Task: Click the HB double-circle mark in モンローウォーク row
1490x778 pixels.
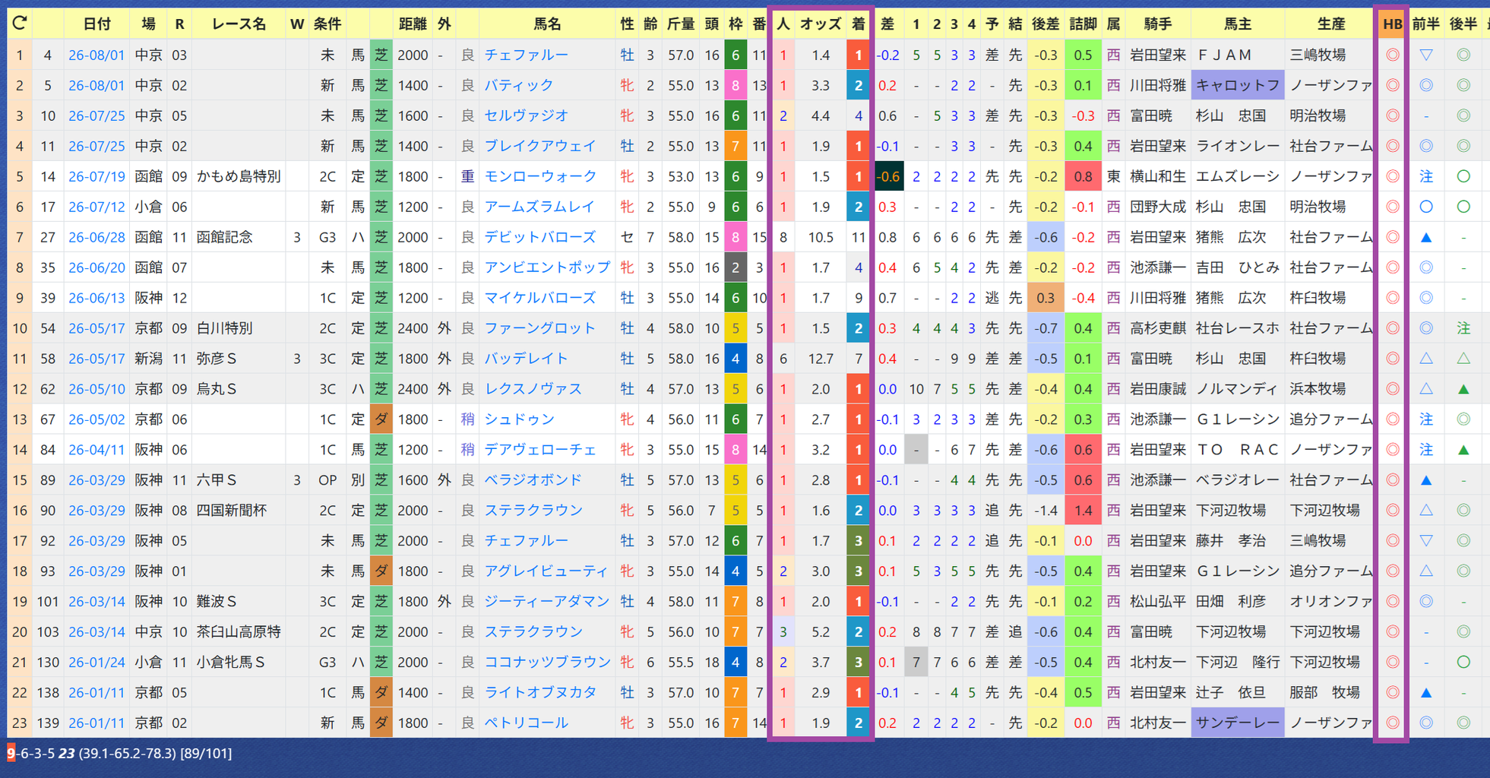Action: pyautogui.click(x=1392, y=176)
